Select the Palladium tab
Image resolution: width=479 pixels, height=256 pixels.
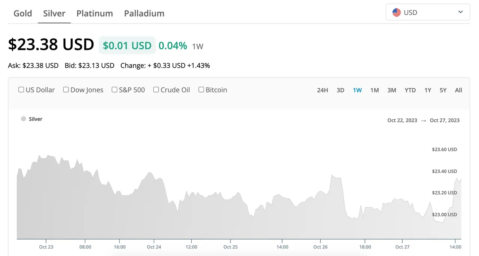[x=144, y=13]
